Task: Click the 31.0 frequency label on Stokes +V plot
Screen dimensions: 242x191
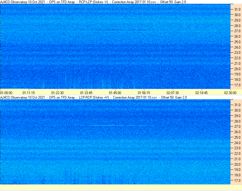Action: point(237,105)
